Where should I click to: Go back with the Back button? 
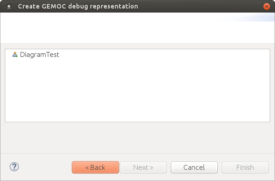pos(95,167)
